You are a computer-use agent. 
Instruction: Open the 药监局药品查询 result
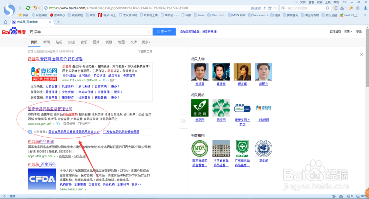41,141
